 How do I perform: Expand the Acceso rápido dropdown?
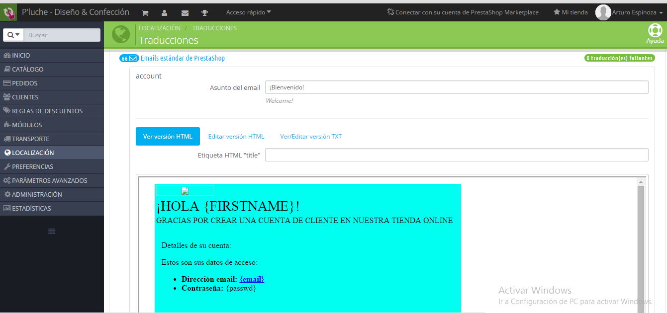(x=249, y=12)
